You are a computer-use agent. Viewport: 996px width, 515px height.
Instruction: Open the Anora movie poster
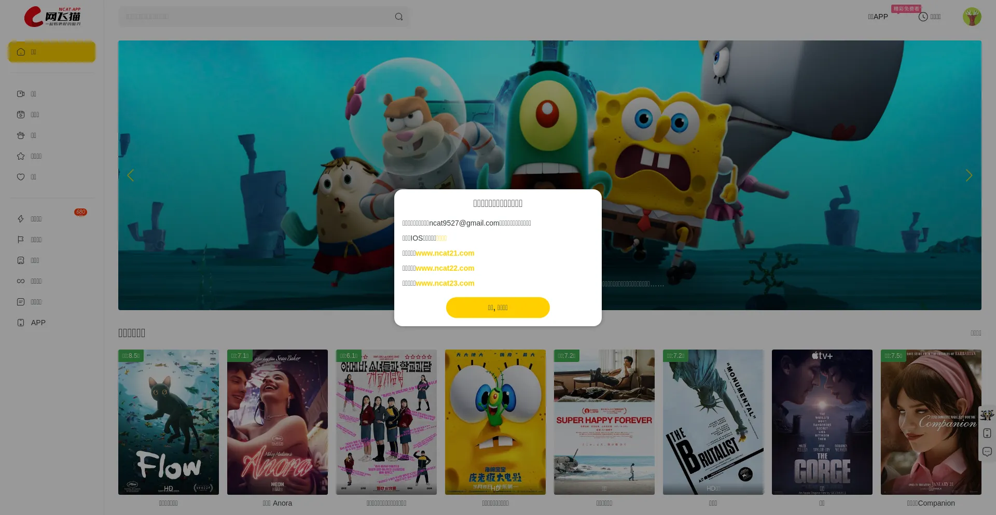pyautogui.click(x=278, y=422)
